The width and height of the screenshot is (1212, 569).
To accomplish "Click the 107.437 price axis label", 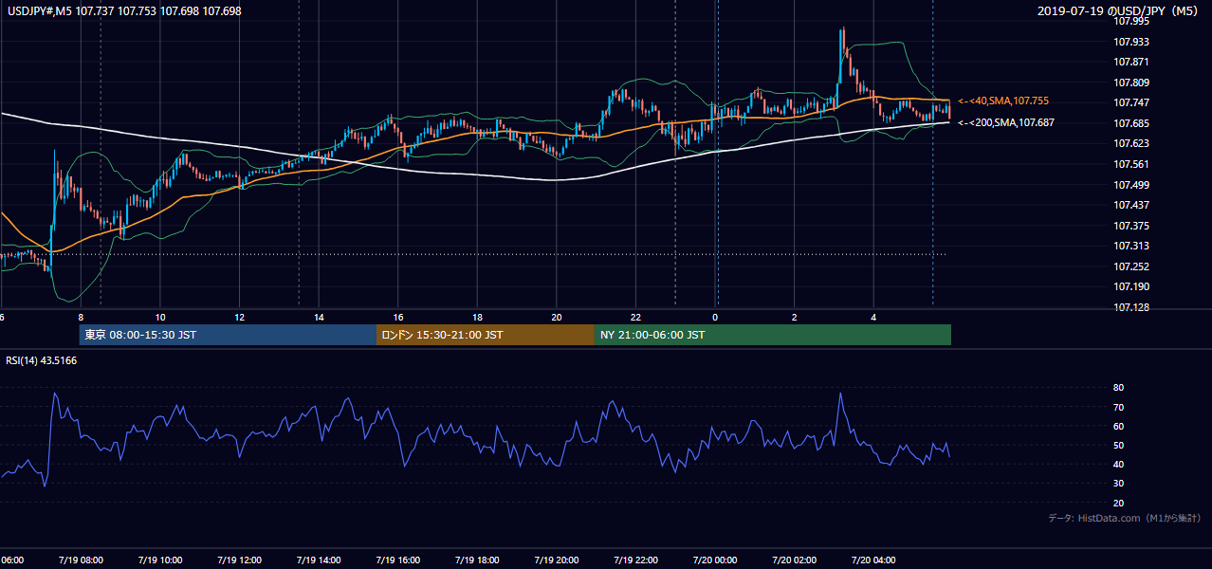I will click(1133, 205).
